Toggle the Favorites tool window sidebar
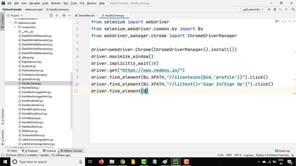 [x=2, y=137]
